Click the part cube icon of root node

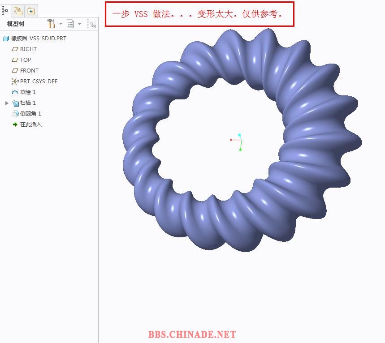coord(6,38)
